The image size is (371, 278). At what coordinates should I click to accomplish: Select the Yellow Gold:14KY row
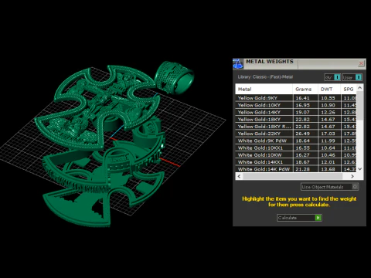pyautogui.click(x=296, y=112)
